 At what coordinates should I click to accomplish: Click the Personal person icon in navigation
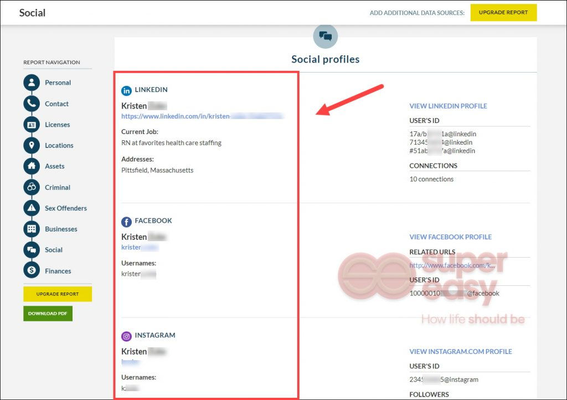32,83
